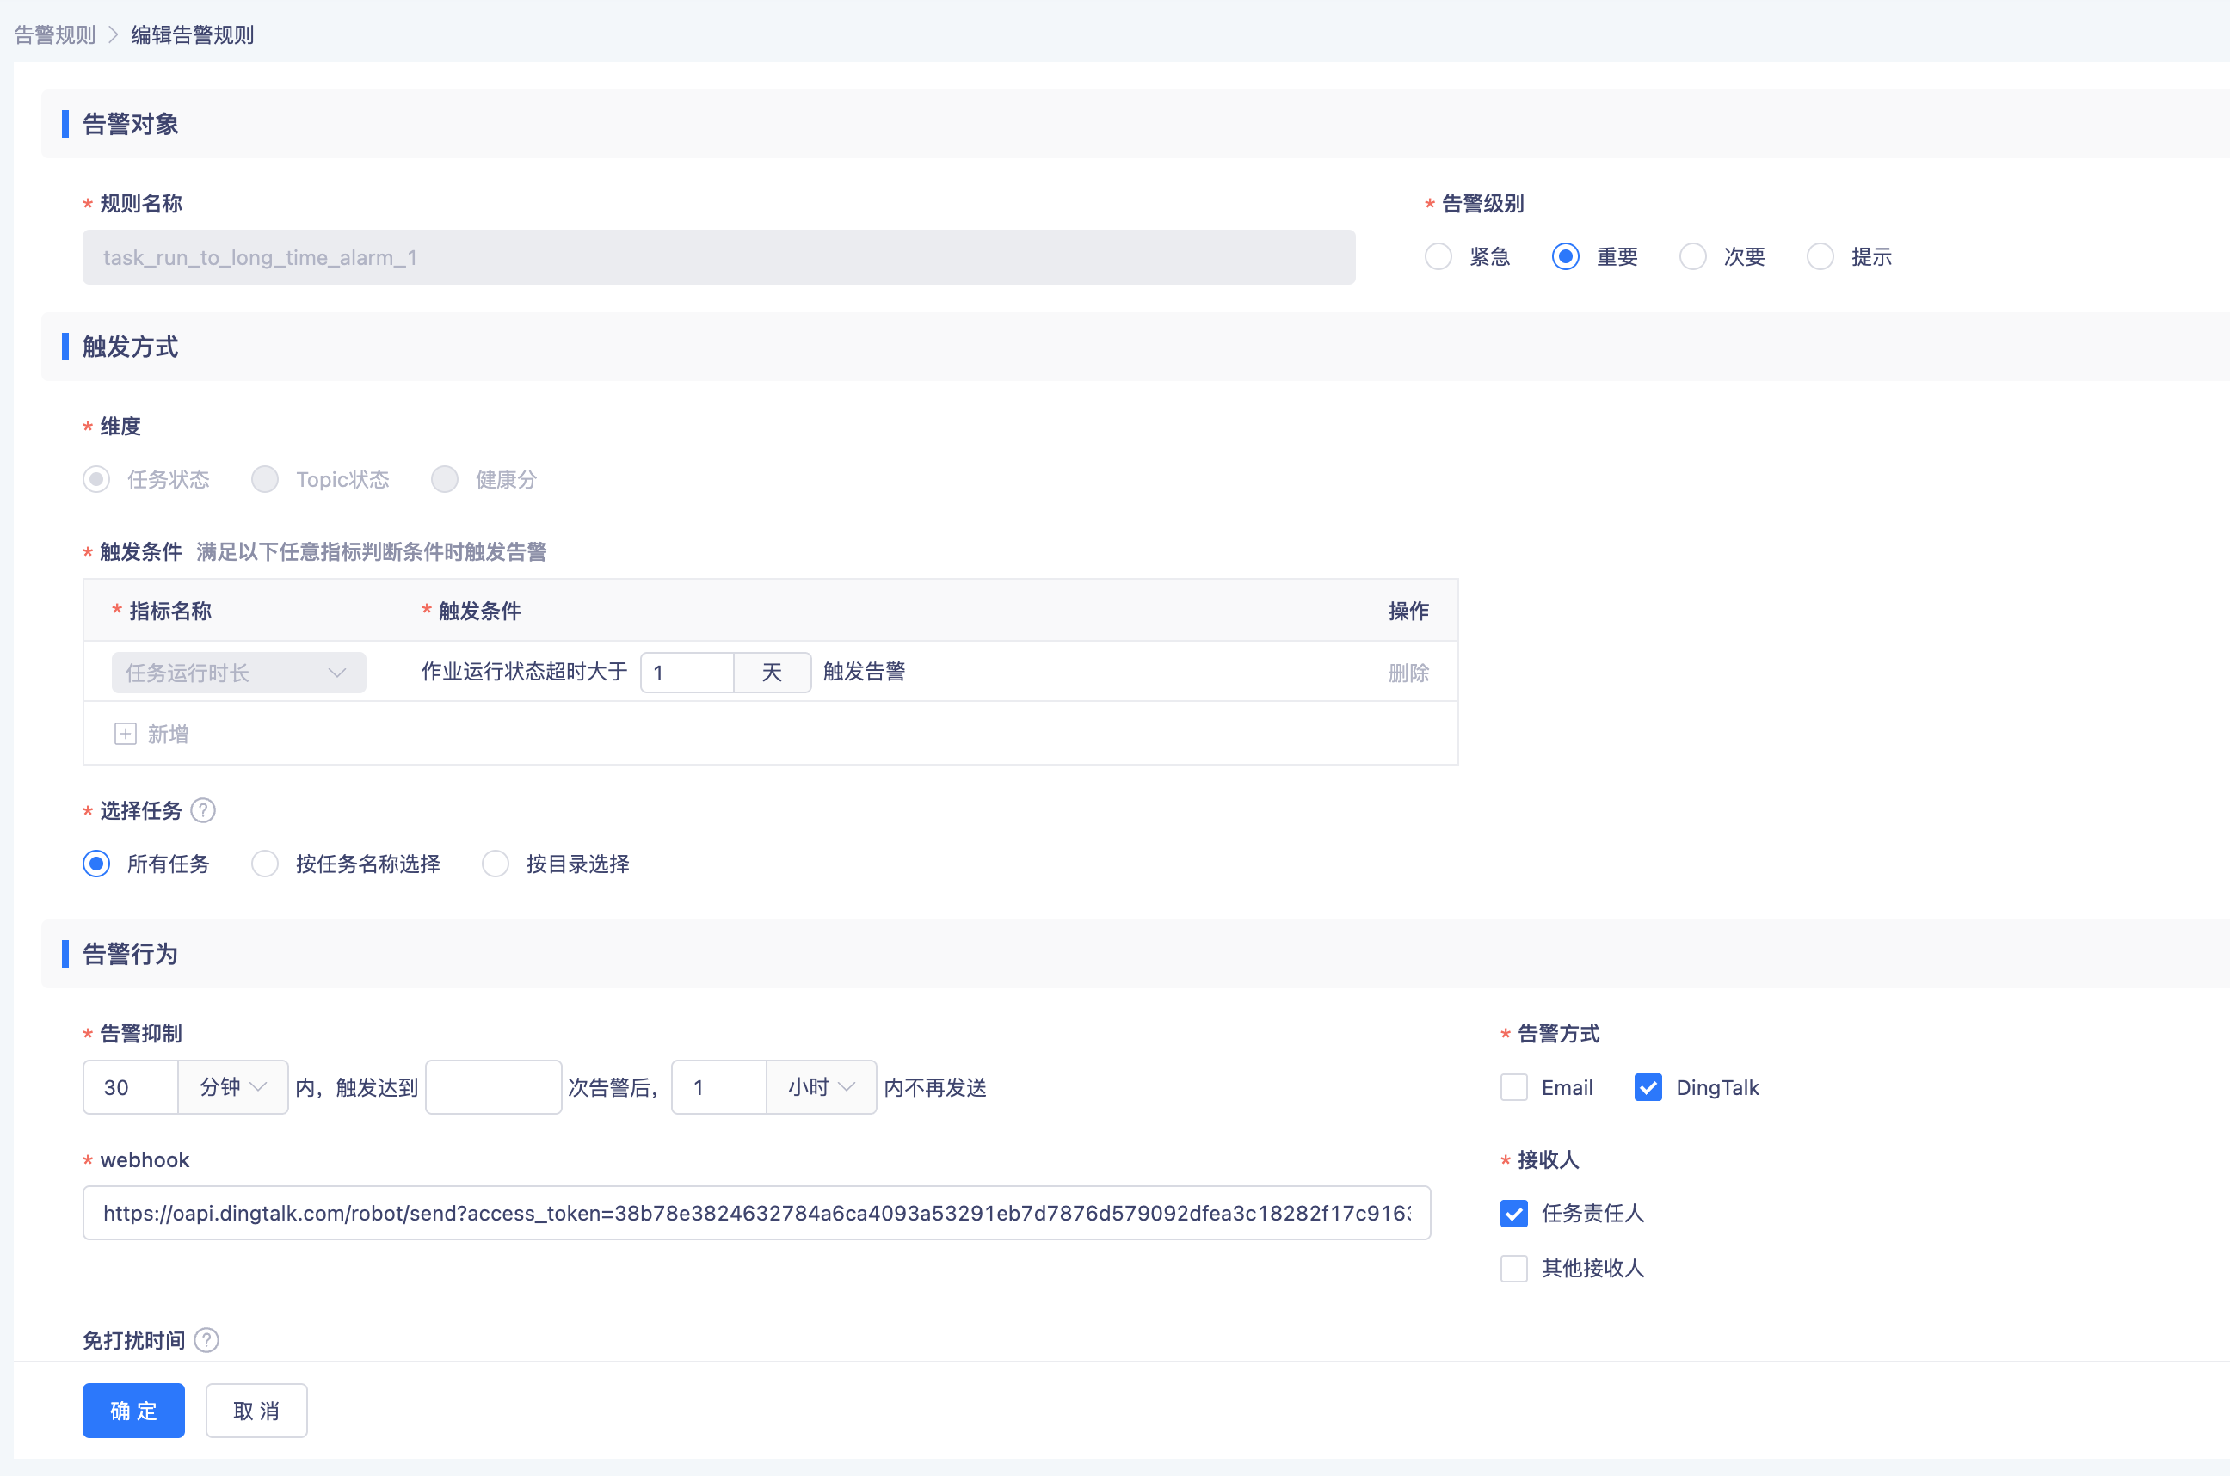Select 按目录选择 radio option
The width and height of the screenshot is (2230, 1476).
(x=496, y=864)
